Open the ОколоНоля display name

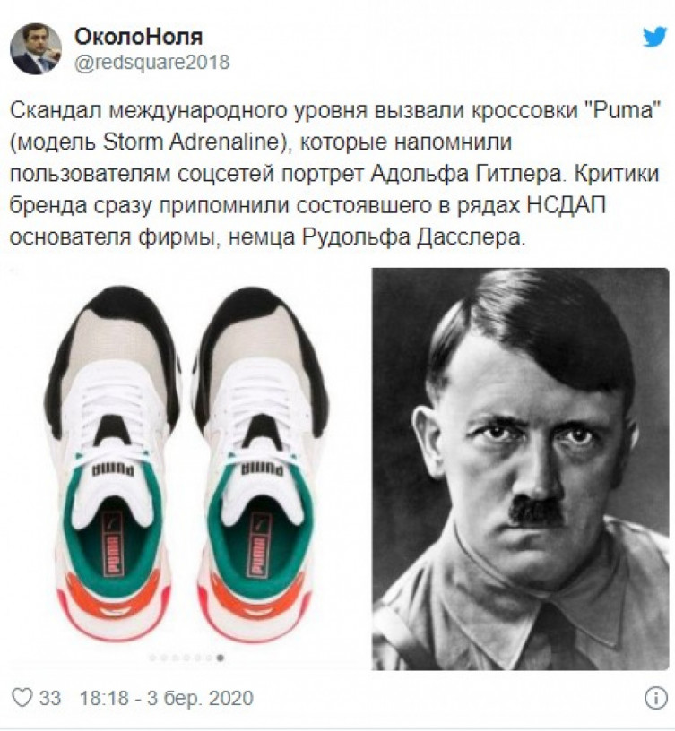click(x=139, y=37)
